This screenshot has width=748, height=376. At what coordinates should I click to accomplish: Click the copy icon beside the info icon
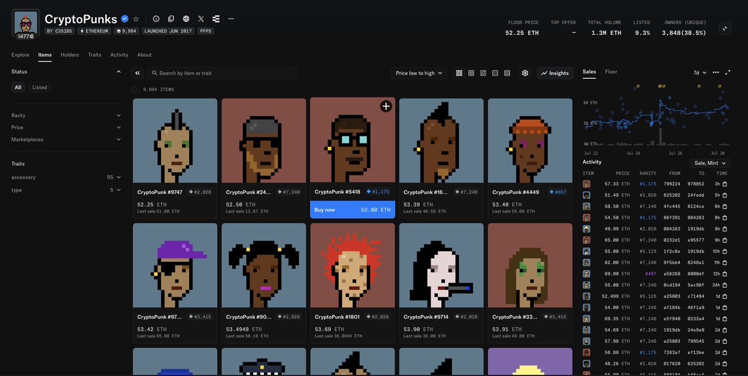171,19
